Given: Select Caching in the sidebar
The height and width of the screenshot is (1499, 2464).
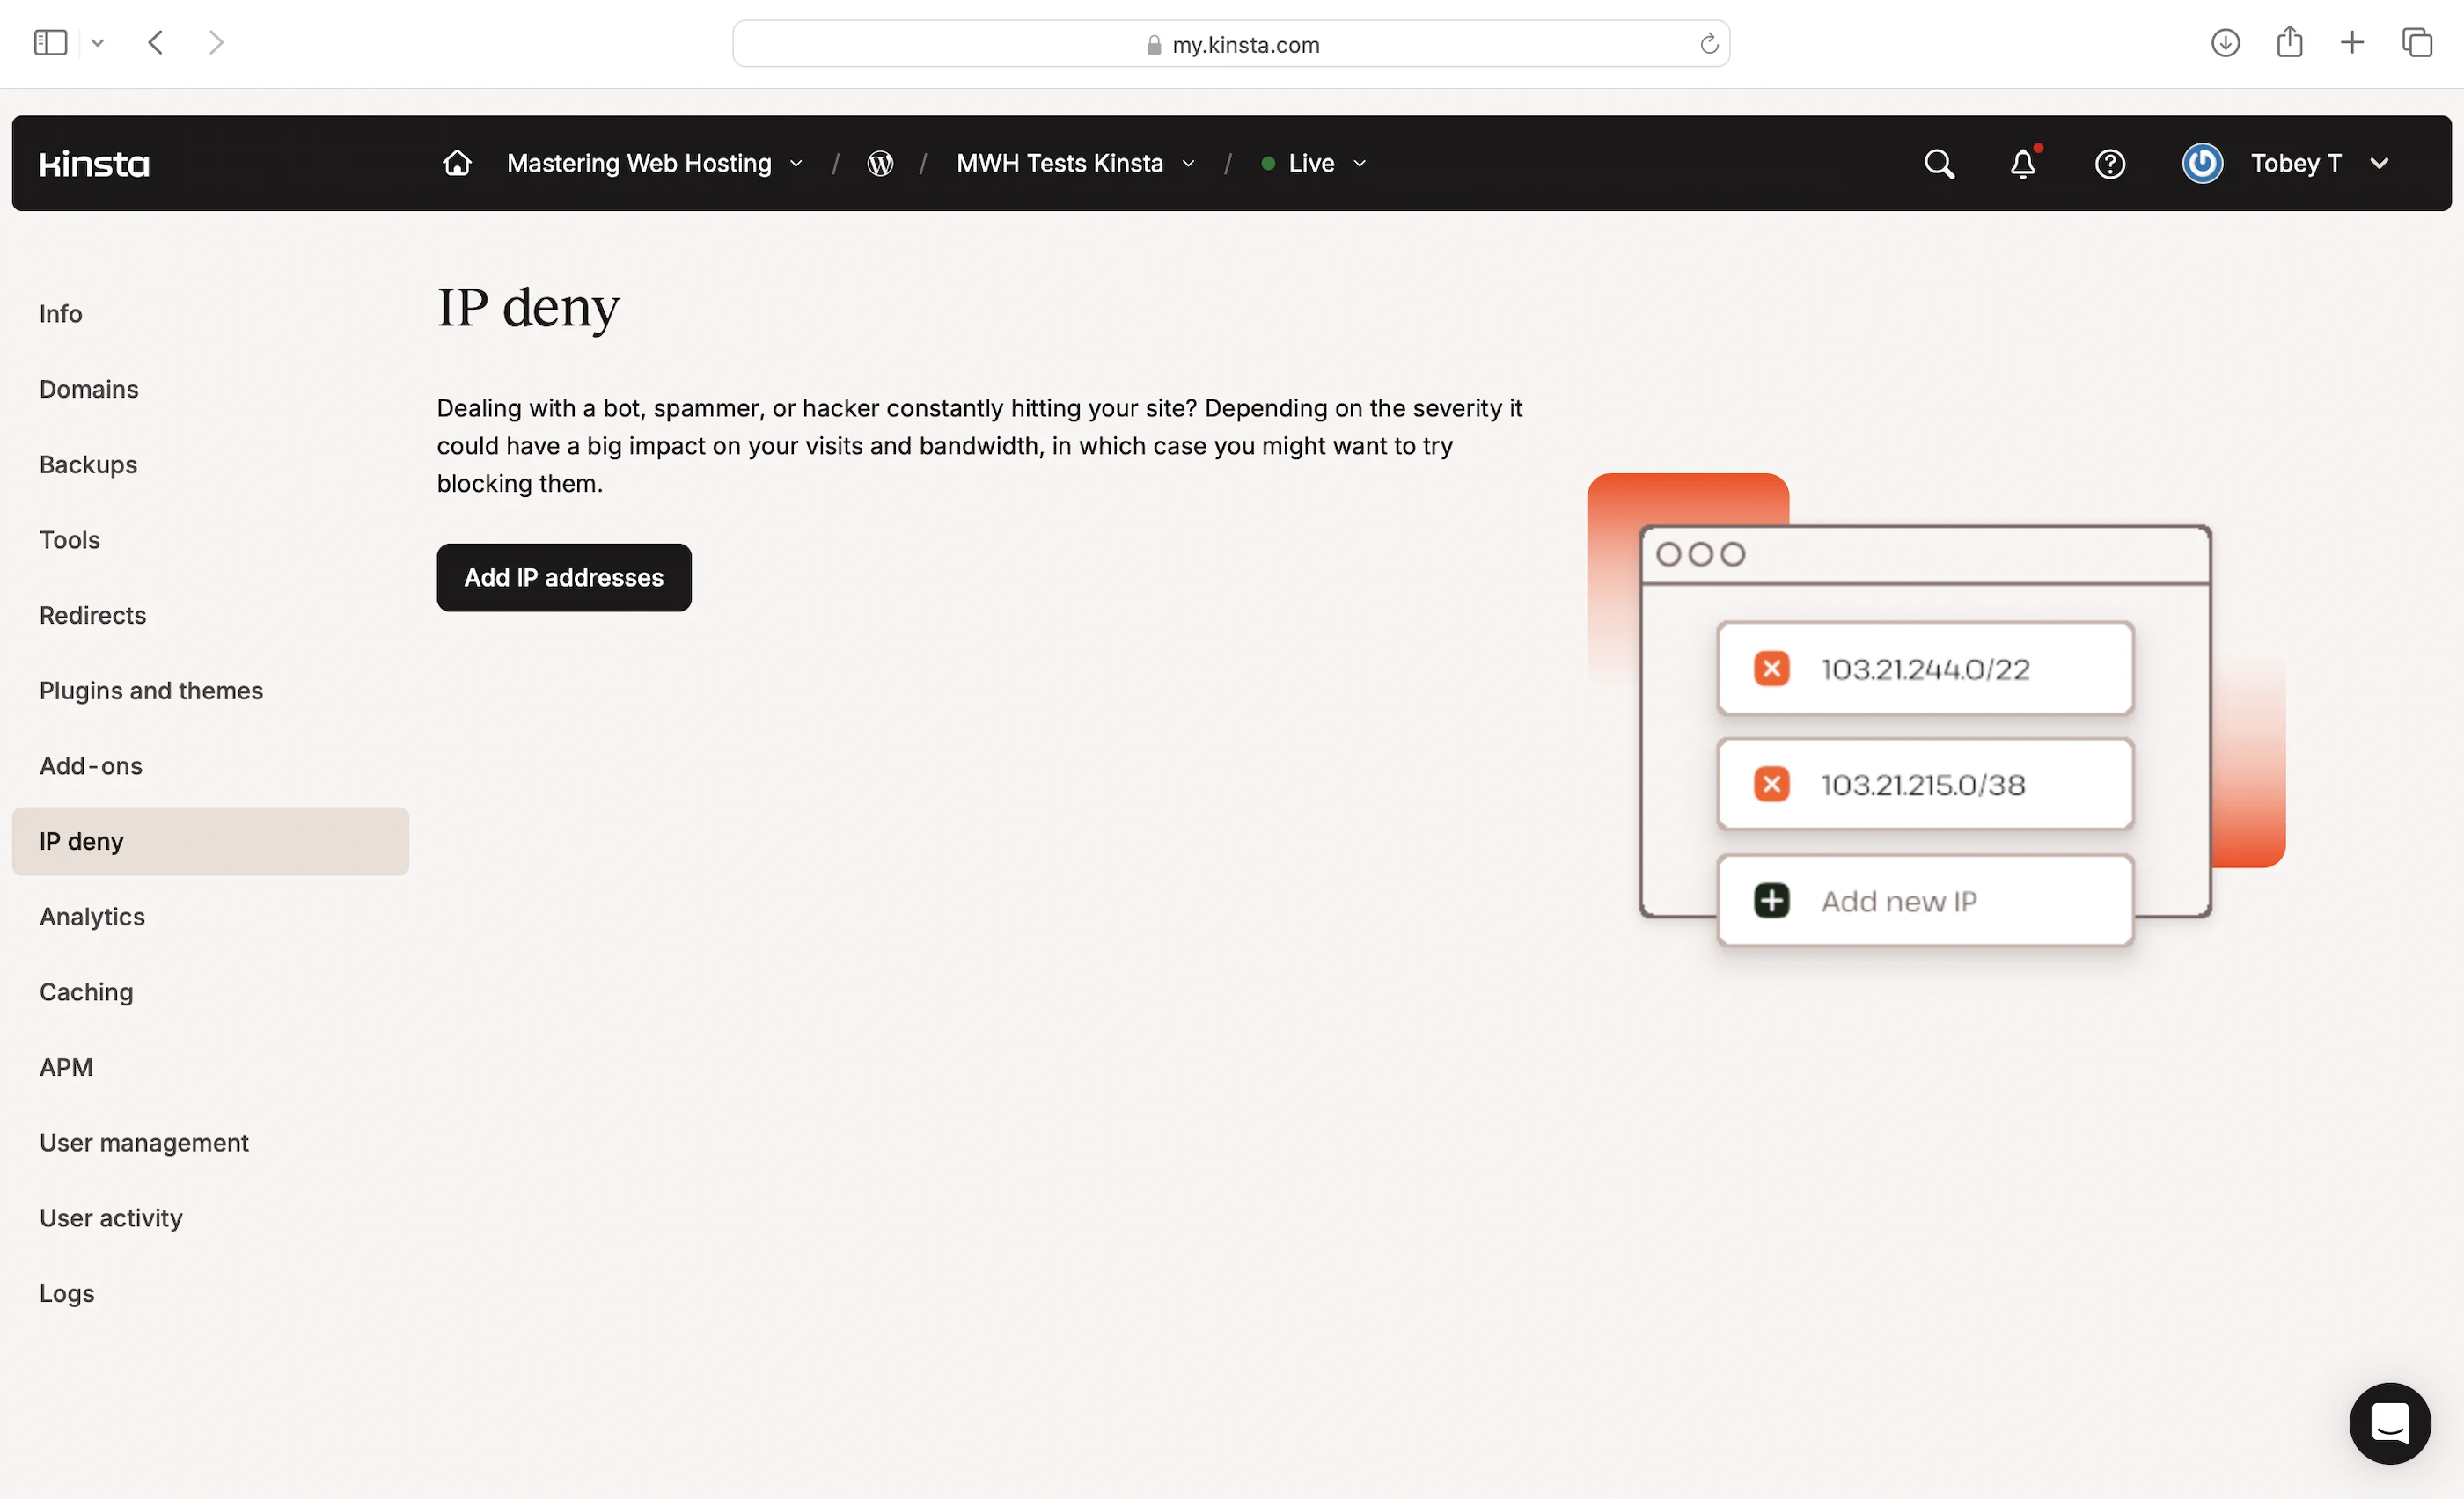Looking at the screenshot, I should [86, 991].
